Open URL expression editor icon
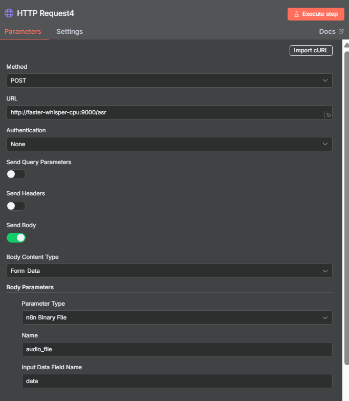Screen dimensions: 349x401 [329, 115]
